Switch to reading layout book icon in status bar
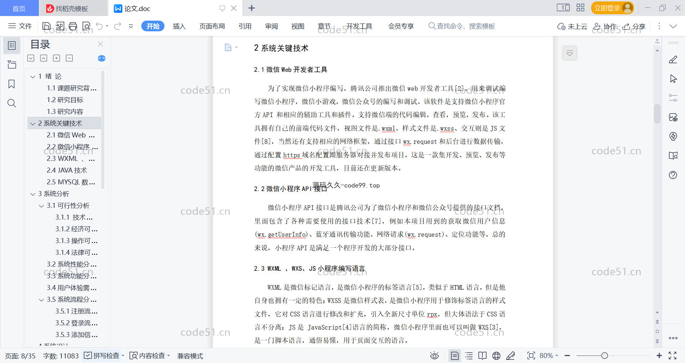The width and height of the screenshot is (685, 363). coord(482,356)
